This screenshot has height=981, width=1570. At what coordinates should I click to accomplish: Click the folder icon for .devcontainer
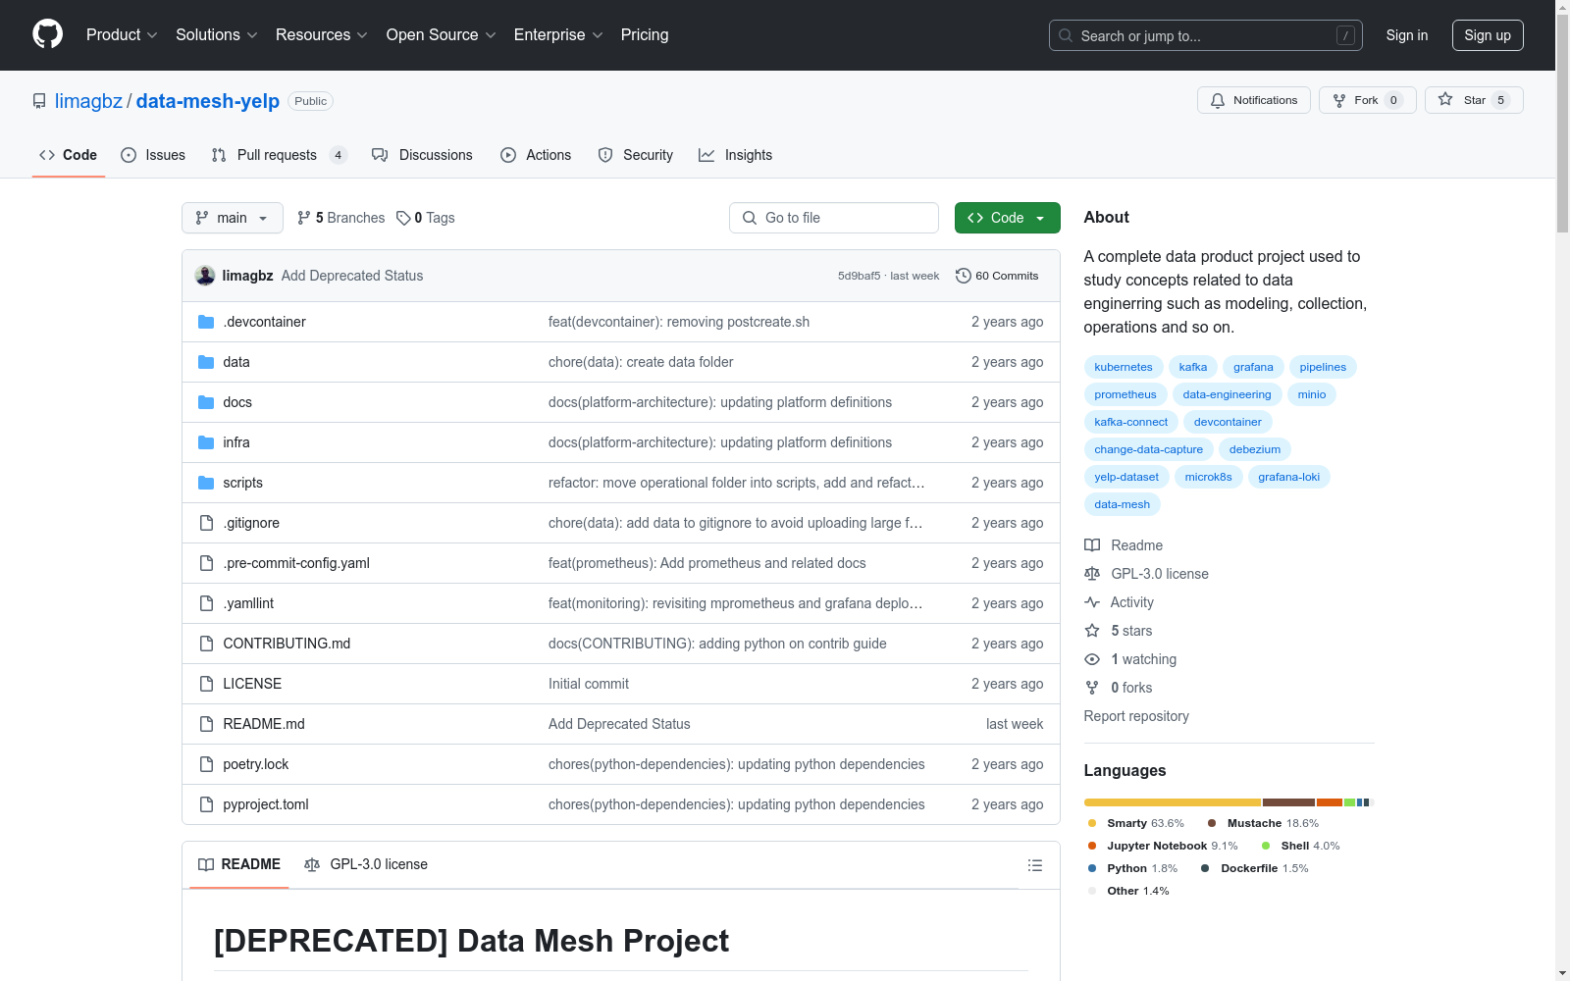click(x=206, y=322)
